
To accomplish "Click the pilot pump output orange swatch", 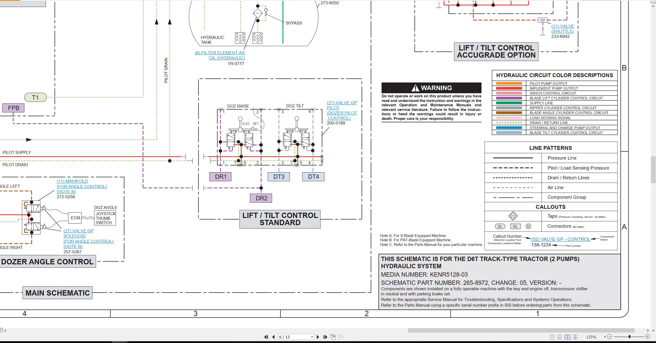I will click(509, 83).
